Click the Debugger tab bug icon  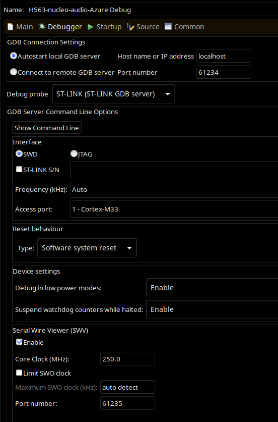pyautogui.click(x=42, y=27)
